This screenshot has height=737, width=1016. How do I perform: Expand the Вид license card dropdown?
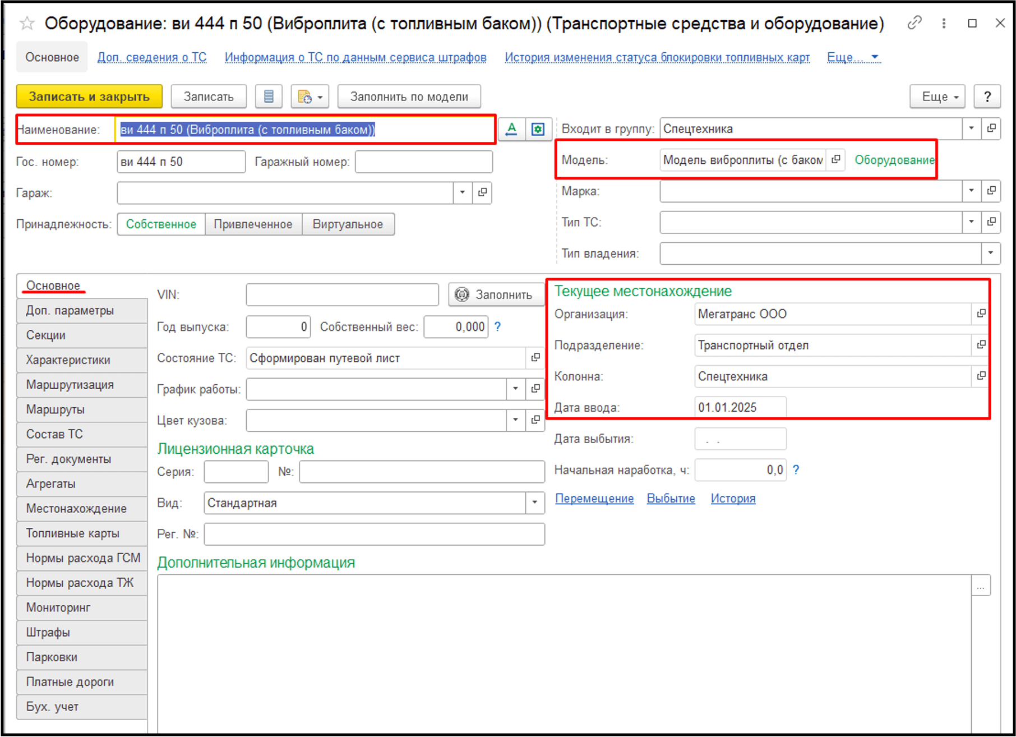[534, 503]
